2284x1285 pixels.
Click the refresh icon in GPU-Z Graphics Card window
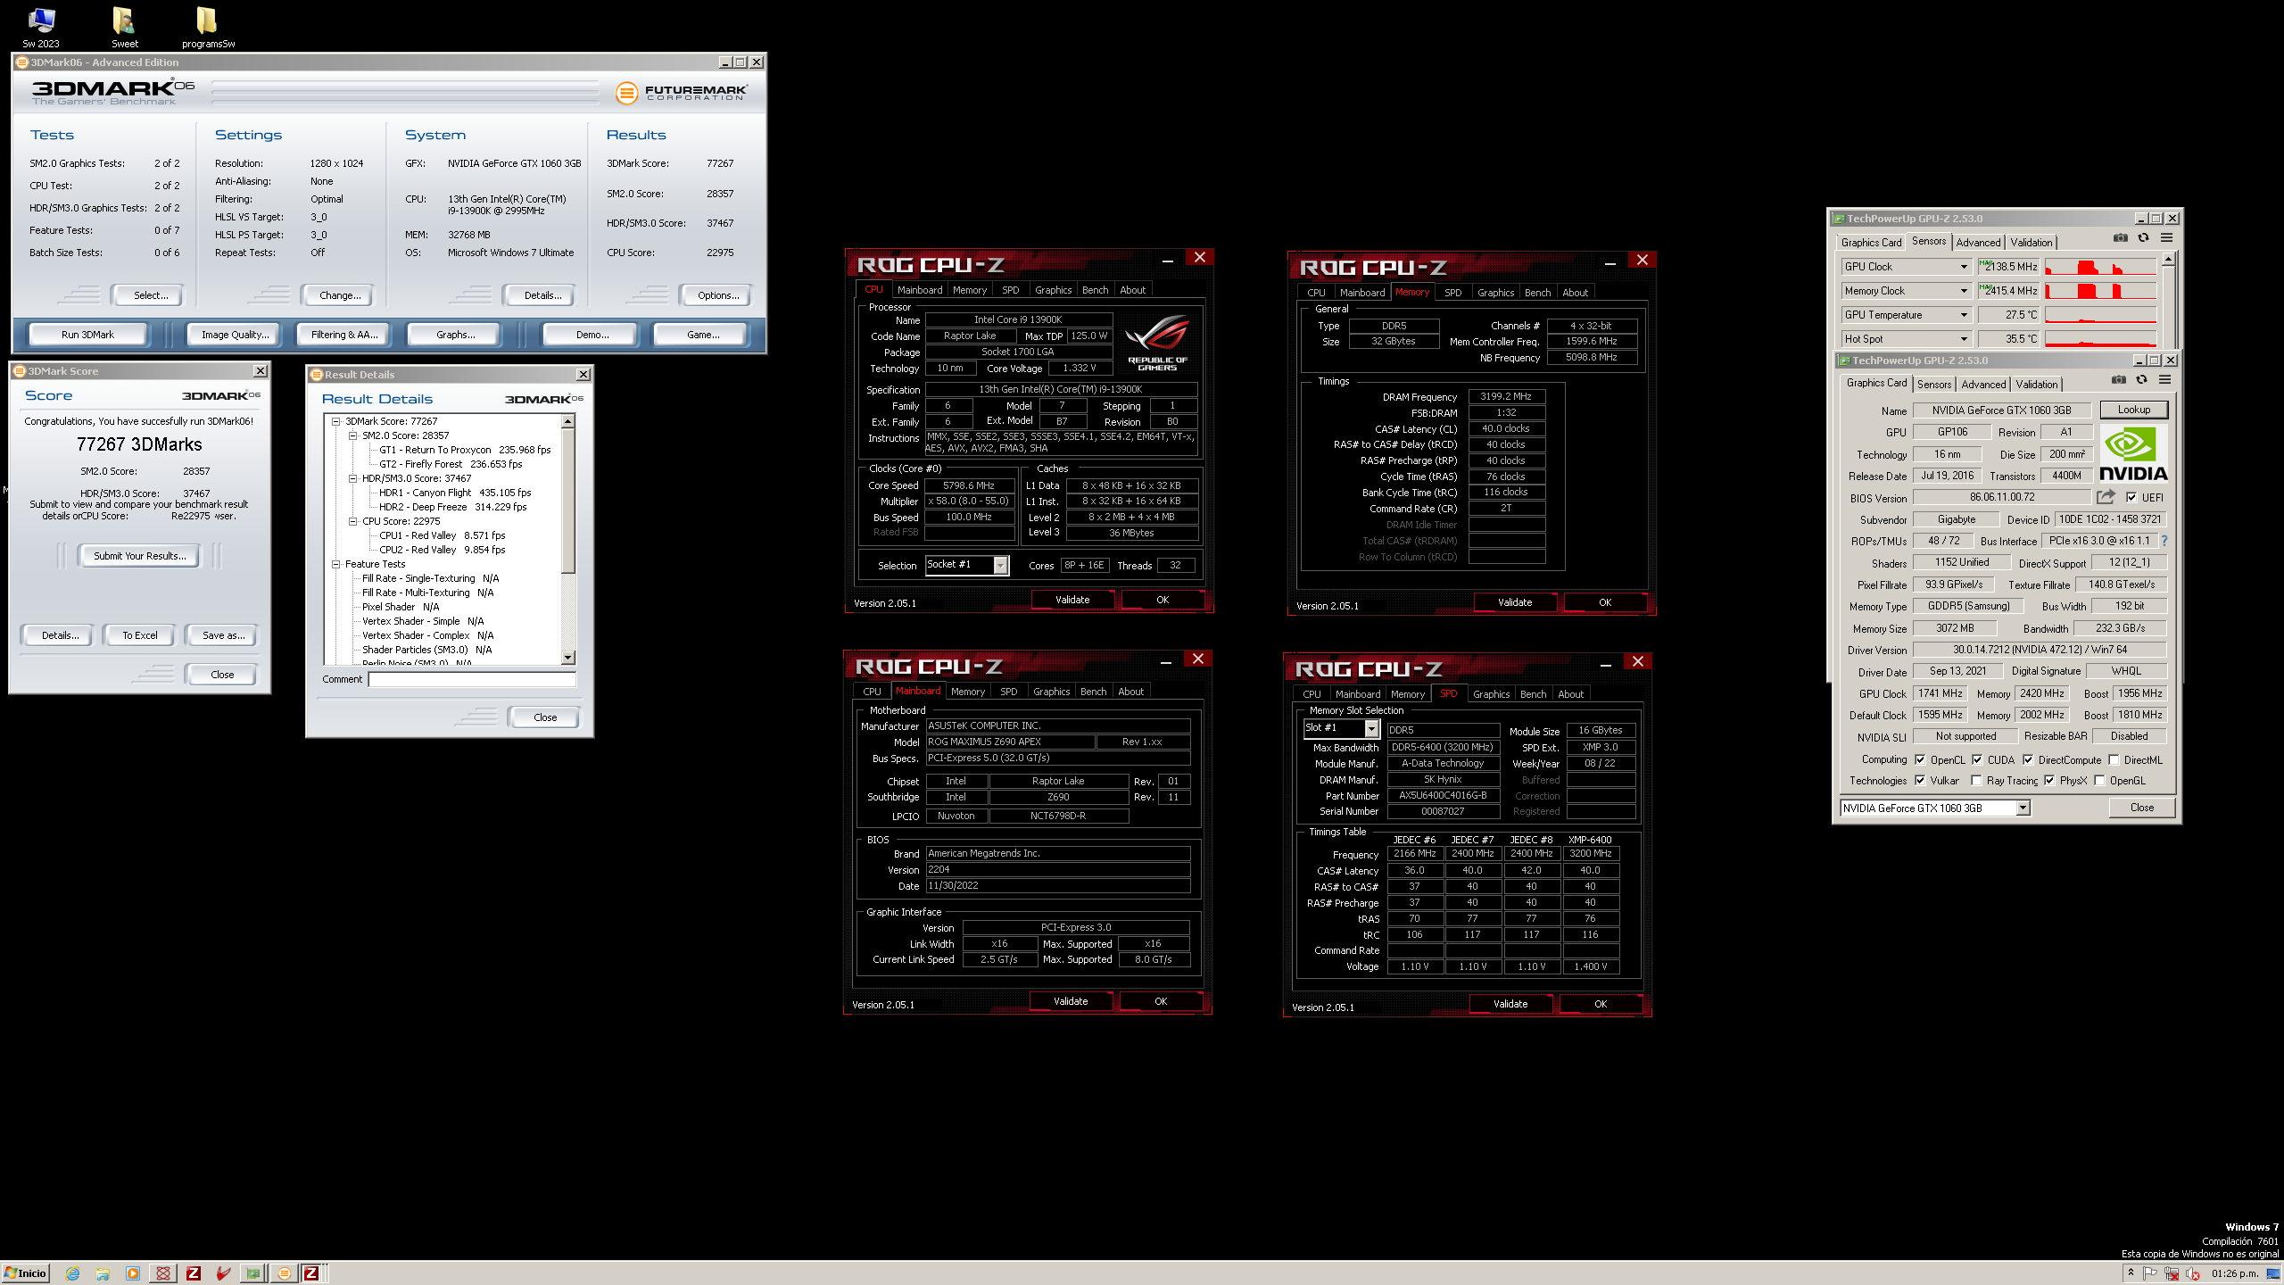point(2141,380)
